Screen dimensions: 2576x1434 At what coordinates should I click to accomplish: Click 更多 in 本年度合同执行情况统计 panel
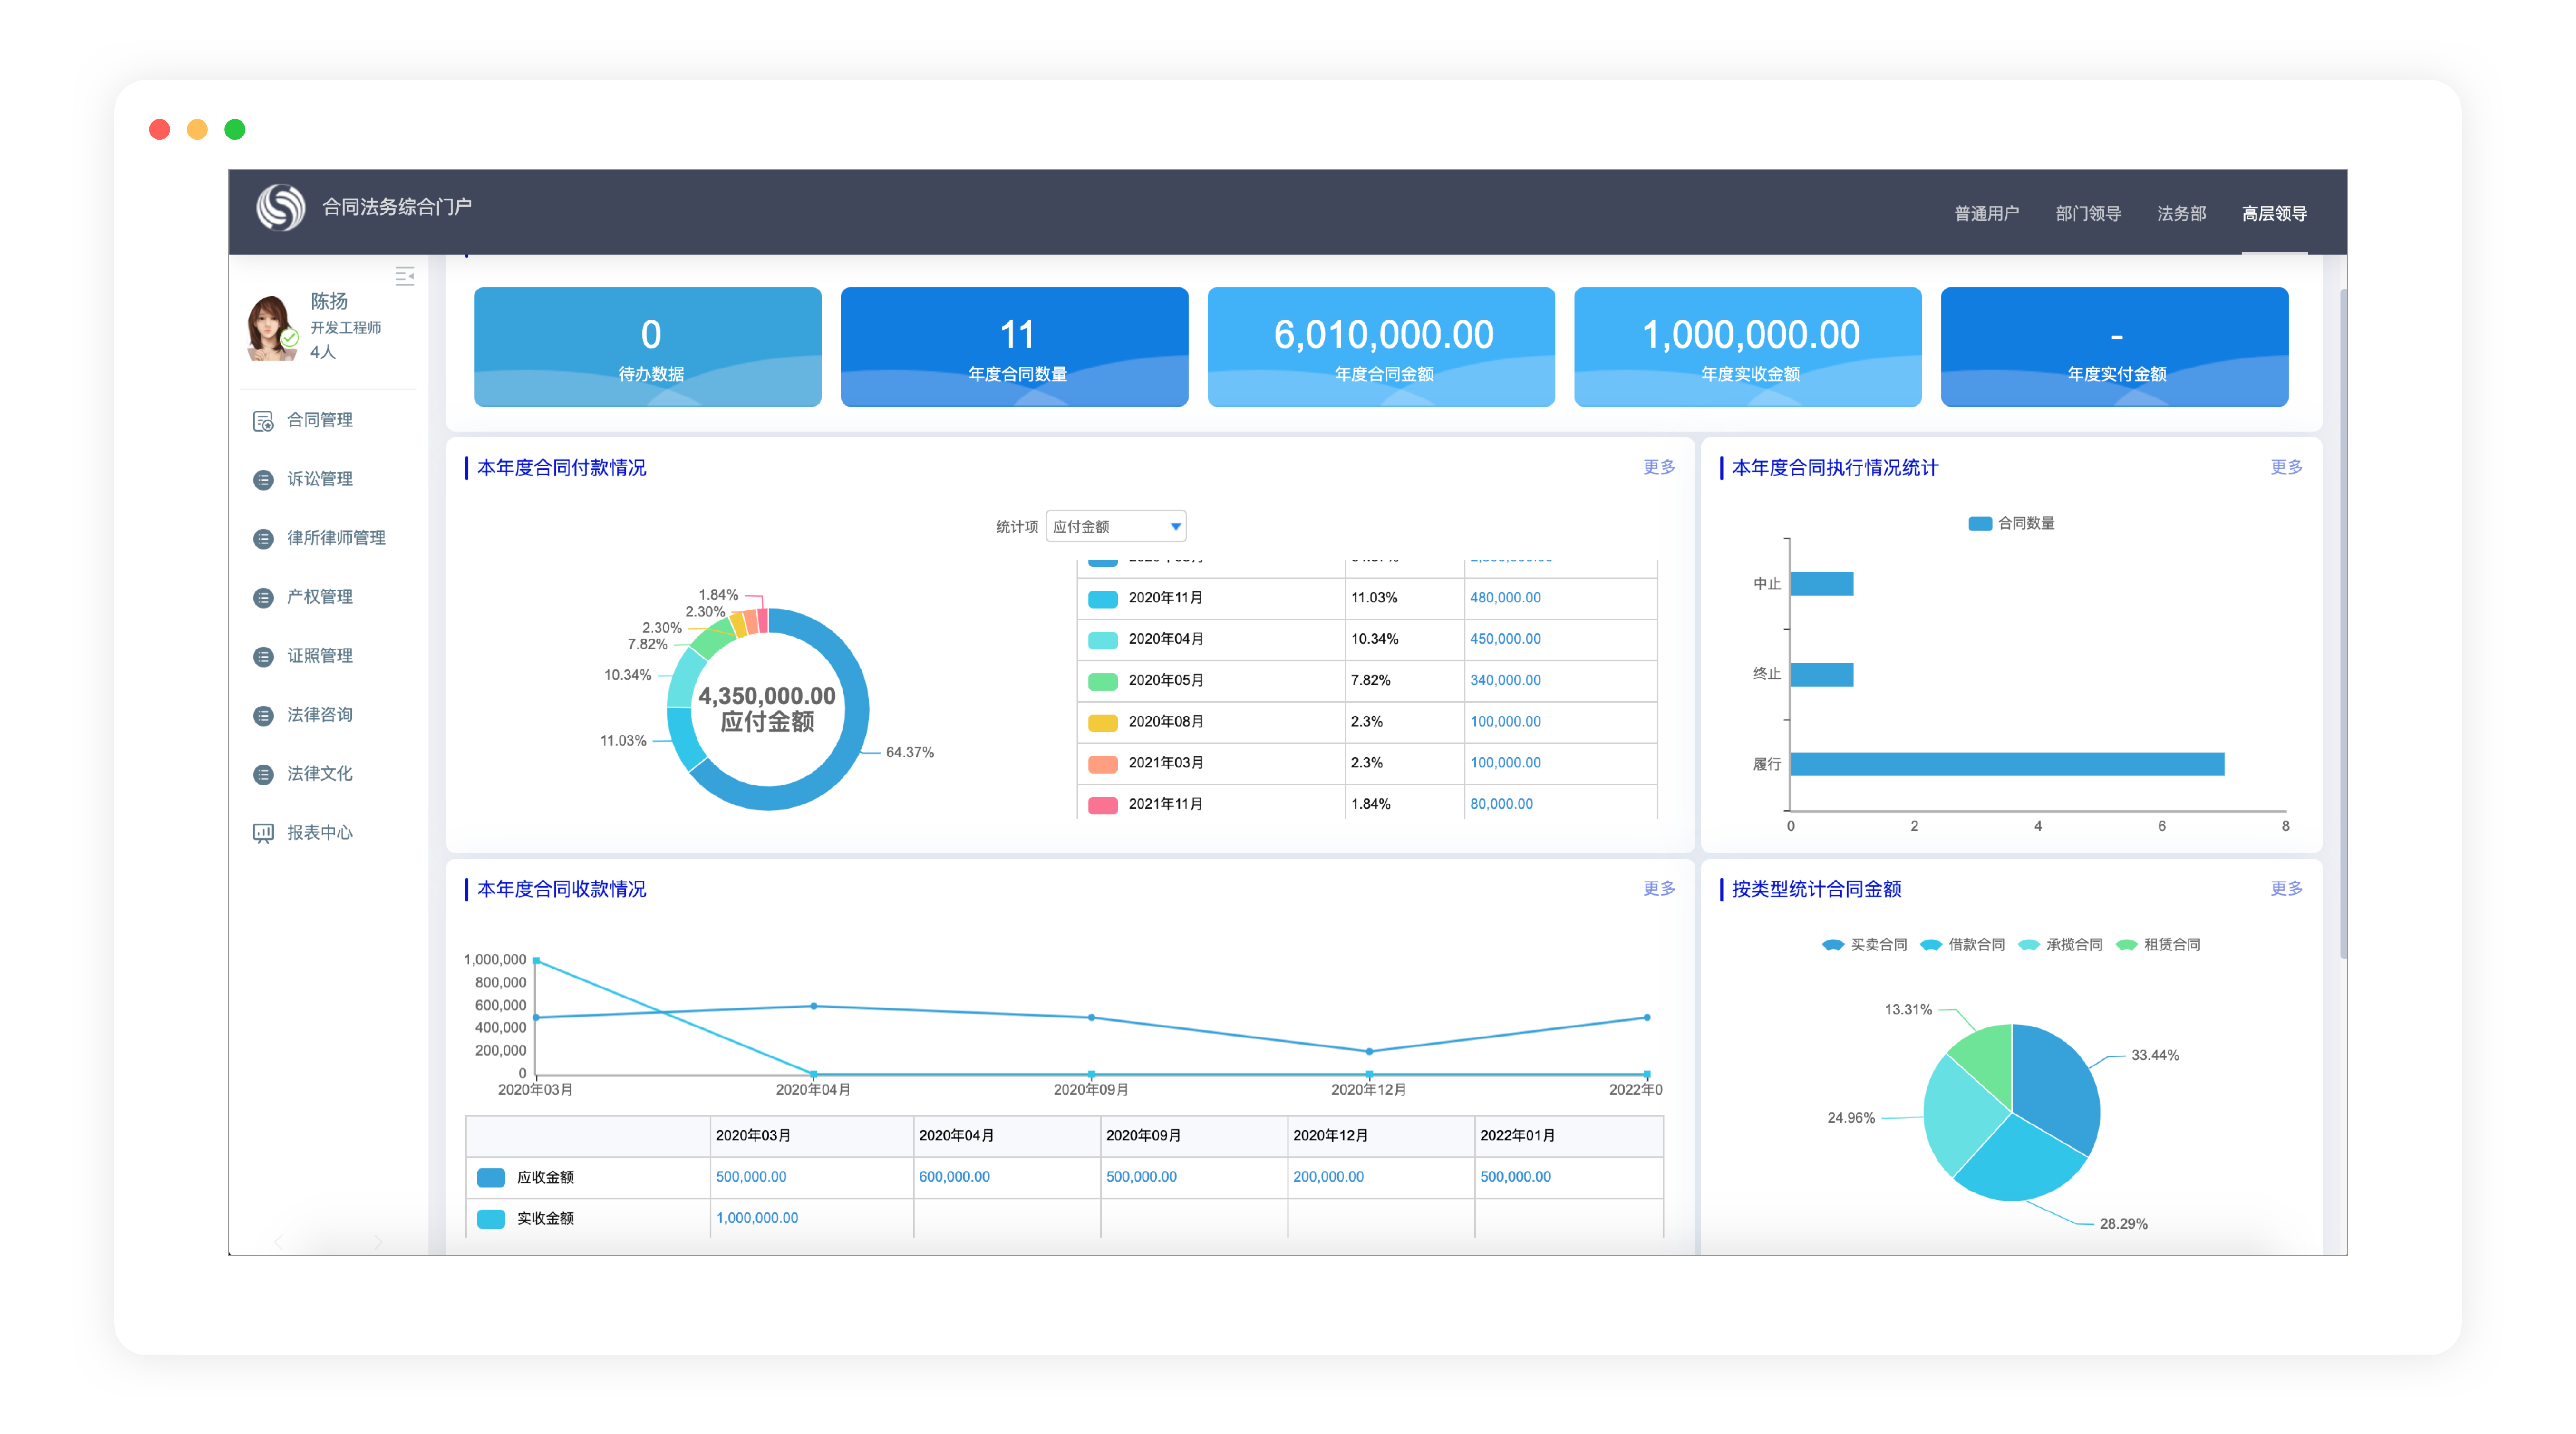click(2286, 468)
